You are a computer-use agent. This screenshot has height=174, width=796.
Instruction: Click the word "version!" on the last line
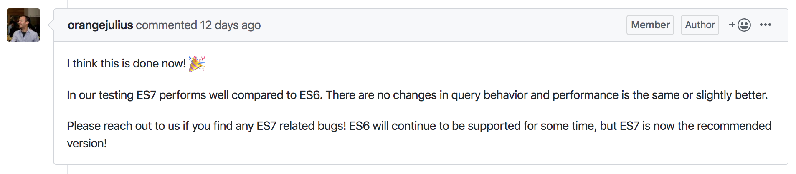coord(87,144)
